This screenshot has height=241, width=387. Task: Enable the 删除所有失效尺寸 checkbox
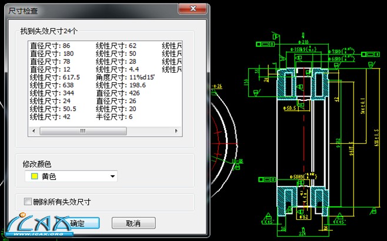(x=28, y=202)
